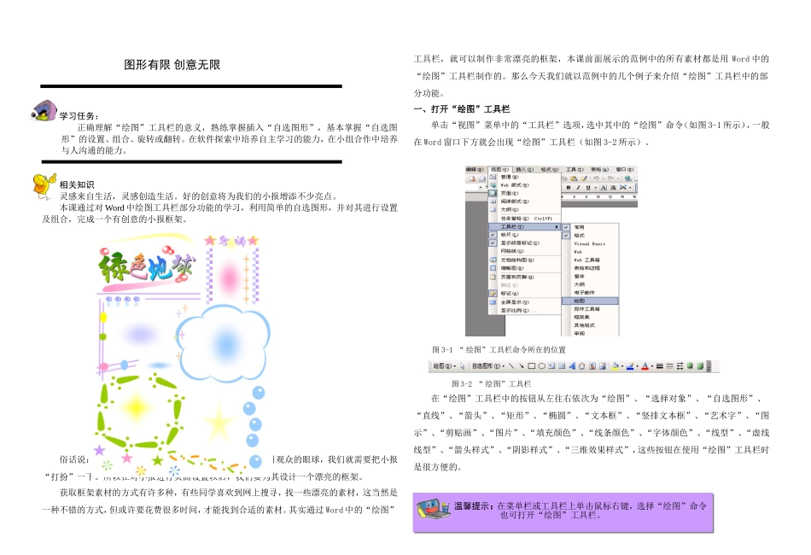Pick the Line tool in drawing toolbar
Screen dimensions: 811x555
pos(511,365)
